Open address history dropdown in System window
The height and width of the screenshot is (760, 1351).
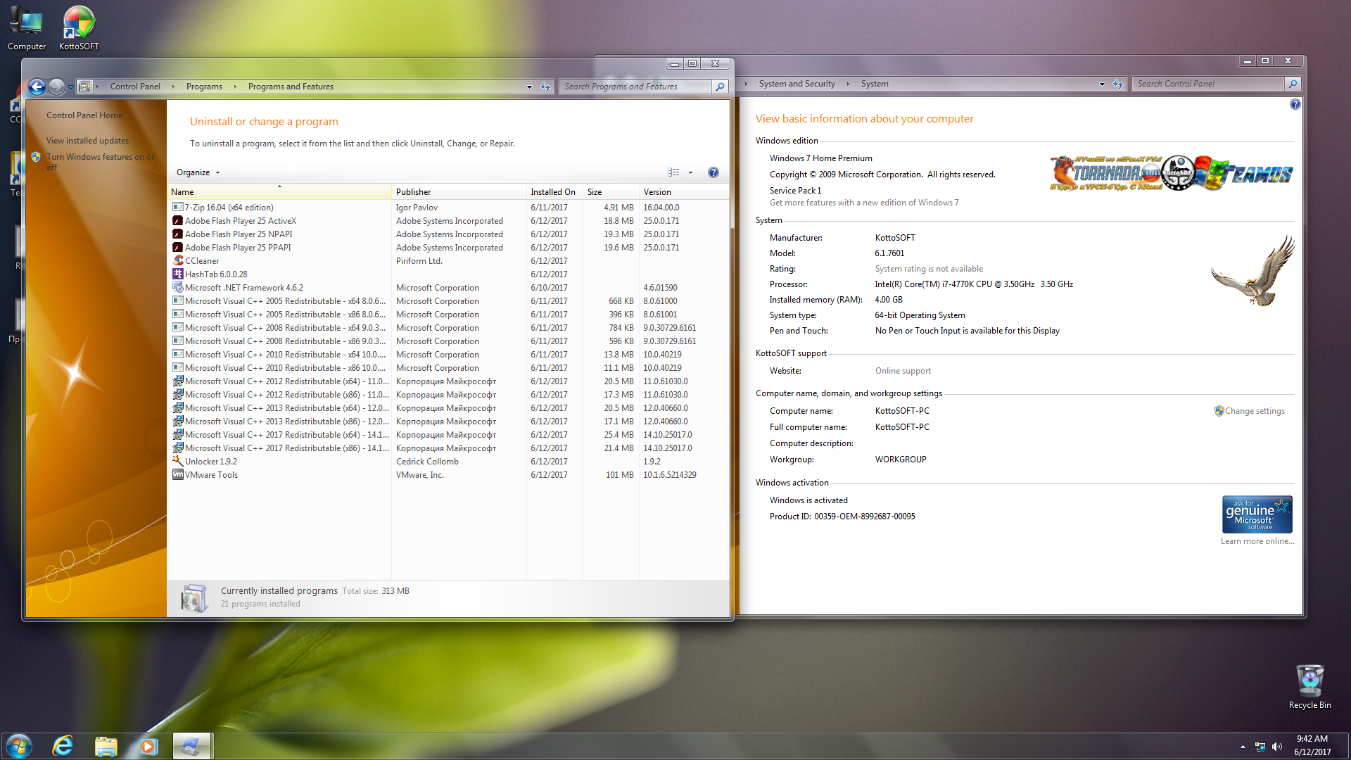tap(1102, 84)
